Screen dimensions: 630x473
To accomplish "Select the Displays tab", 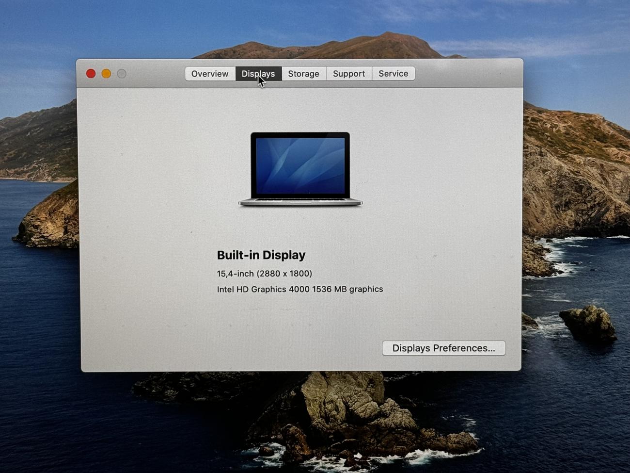I will tap(258, 74).
